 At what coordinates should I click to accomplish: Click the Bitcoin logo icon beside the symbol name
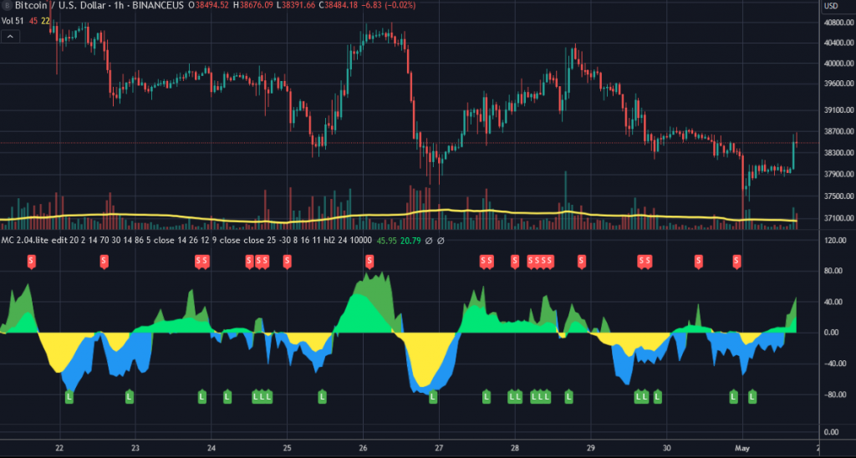[x=8, y=6]
